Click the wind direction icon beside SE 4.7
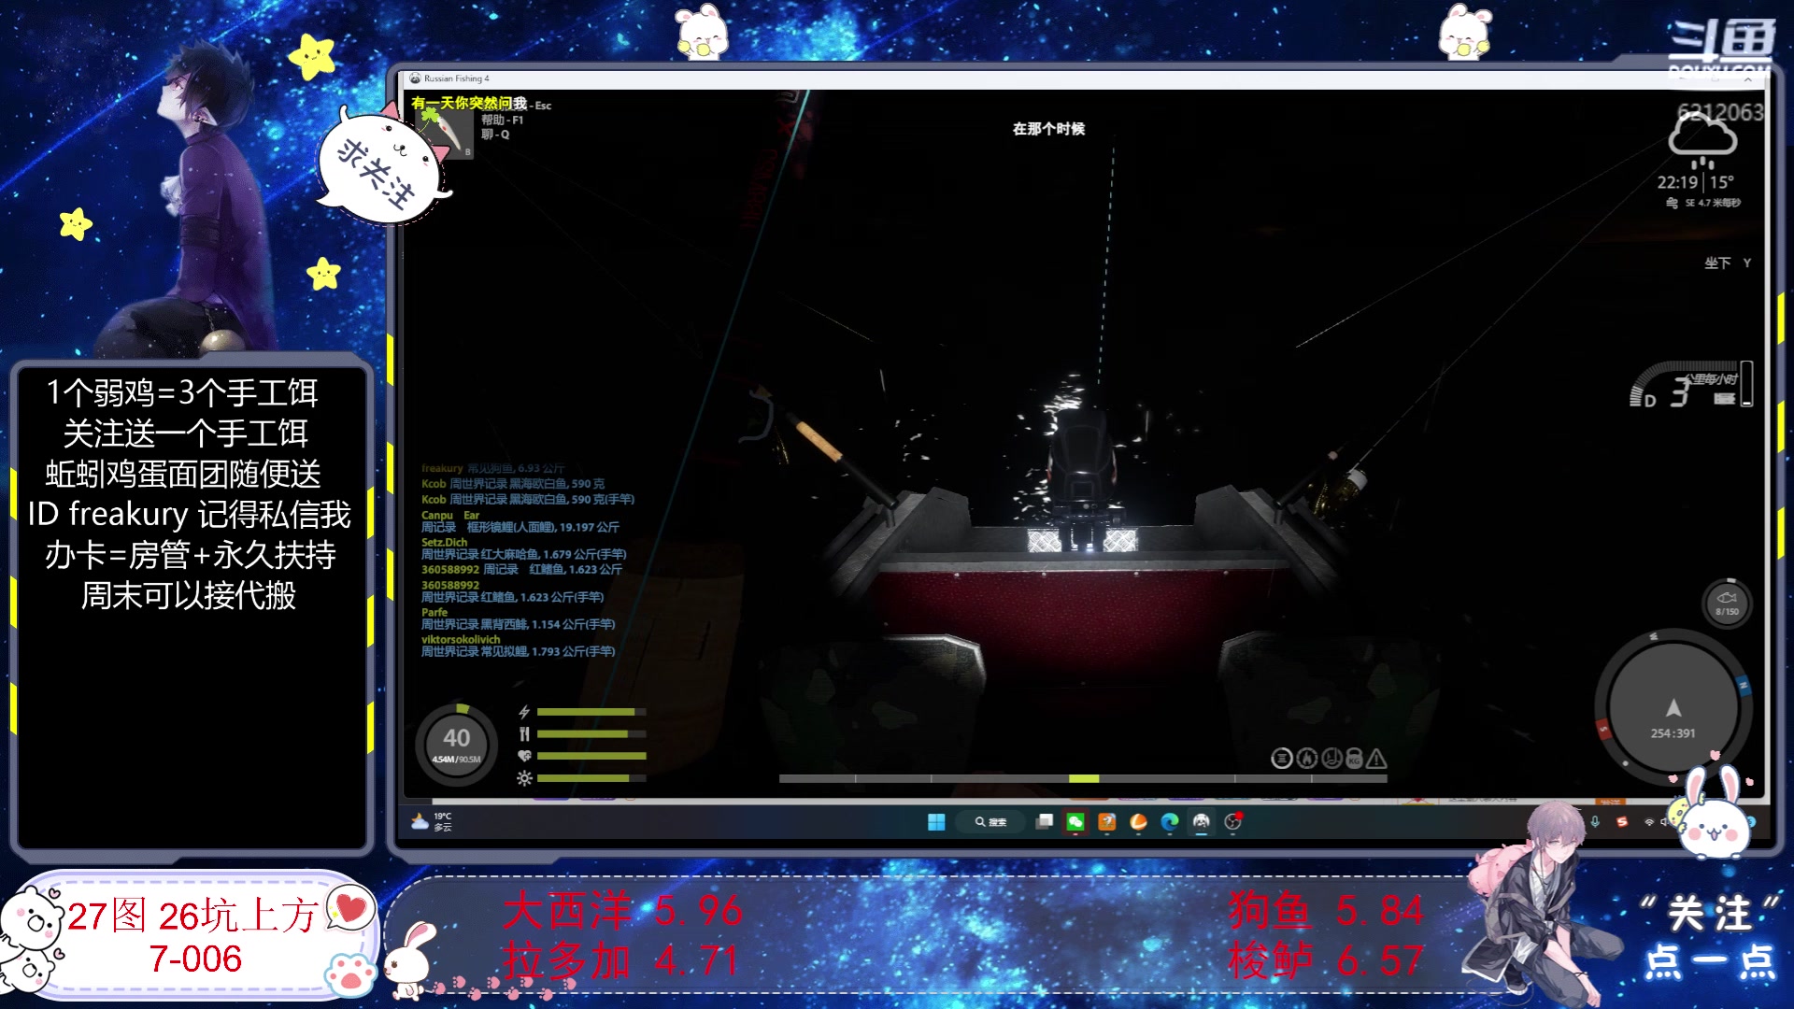 point(1672,203)
